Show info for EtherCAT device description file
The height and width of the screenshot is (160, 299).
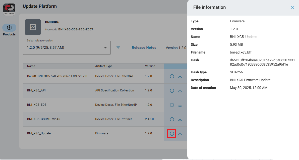coord(172,76)
